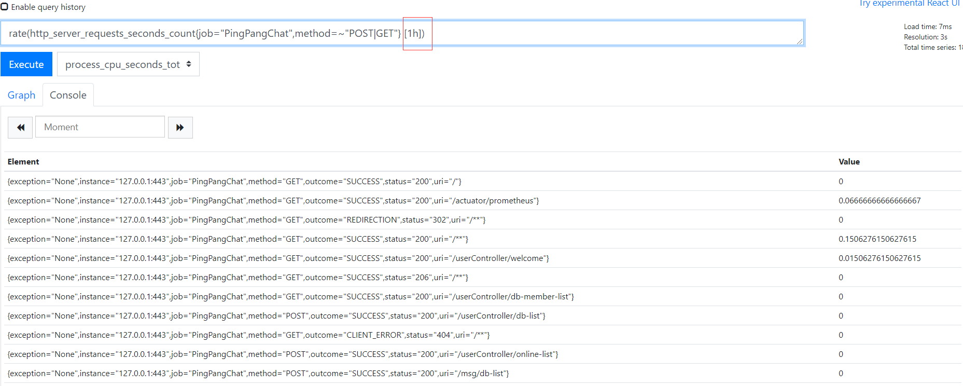Click the POST /msg/db-list series row

(258, 374)
